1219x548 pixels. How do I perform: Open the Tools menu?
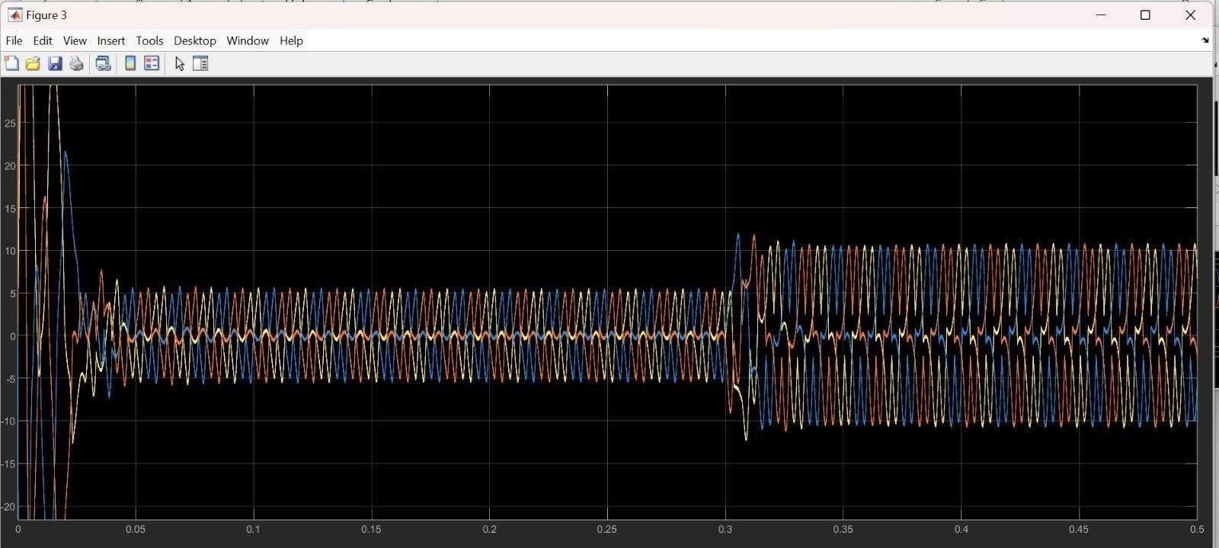[149, 40]
